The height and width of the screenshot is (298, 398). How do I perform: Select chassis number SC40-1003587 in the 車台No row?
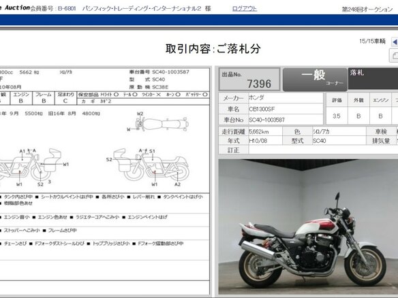click(x=266, y=120)
